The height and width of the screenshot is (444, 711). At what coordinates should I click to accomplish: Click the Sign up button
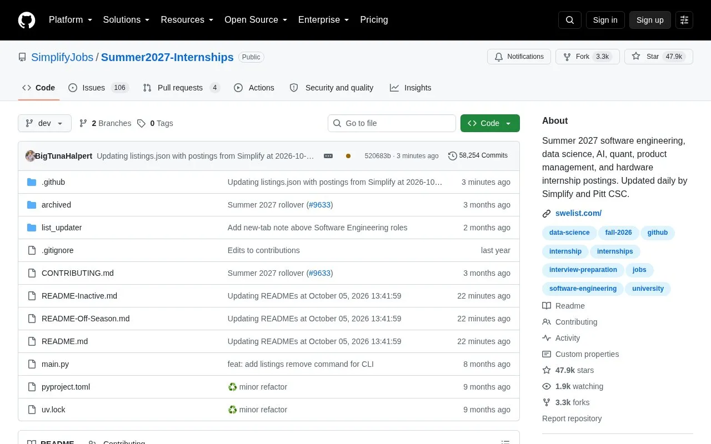pos(650,20)
